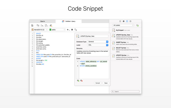171x108 pixels.
Task: Select the INSERT Syntax snippet
Action: pos(125,43)
